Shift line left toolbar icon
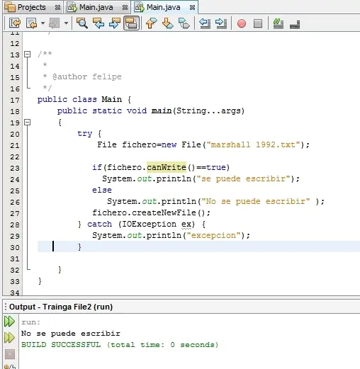Screen dimensions: 360x369 pos(205,23)
